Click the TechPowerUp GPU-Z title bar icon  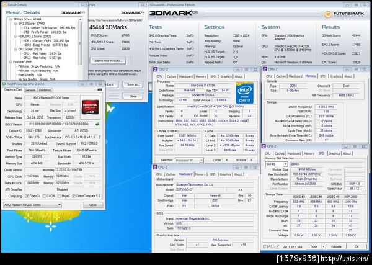[3, 83]
